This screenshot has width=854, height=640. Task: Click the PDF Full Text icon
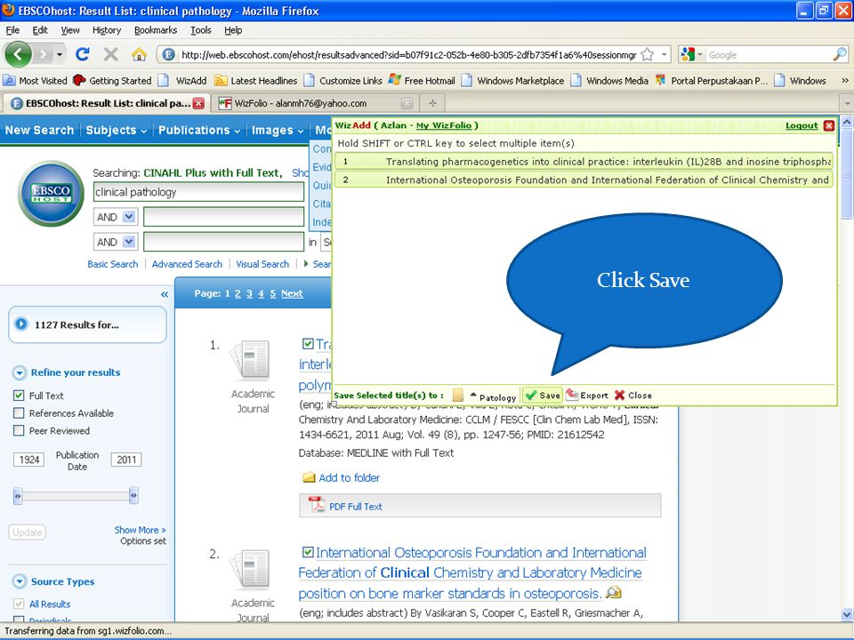coord(317,505)
